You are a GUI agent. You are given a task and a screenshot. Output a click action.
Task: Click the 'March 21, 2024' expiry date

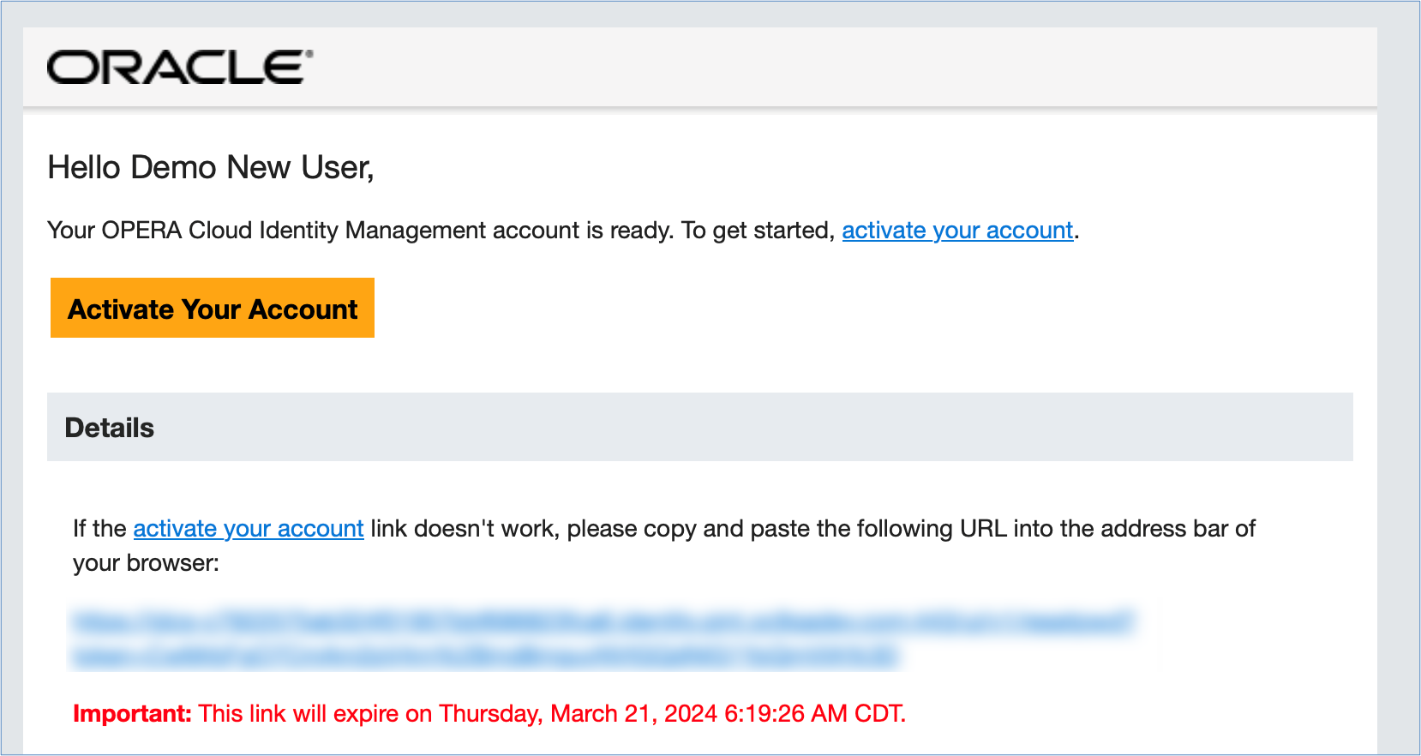(x=633, y=714)
